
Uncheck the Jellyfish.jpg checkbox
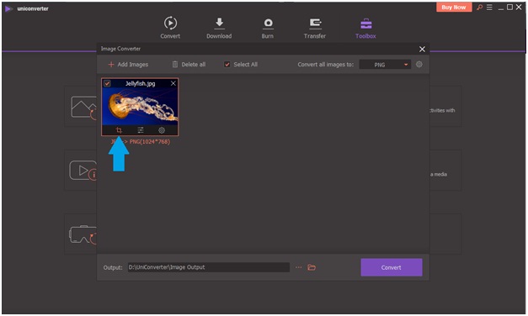[x=107, y=83]
